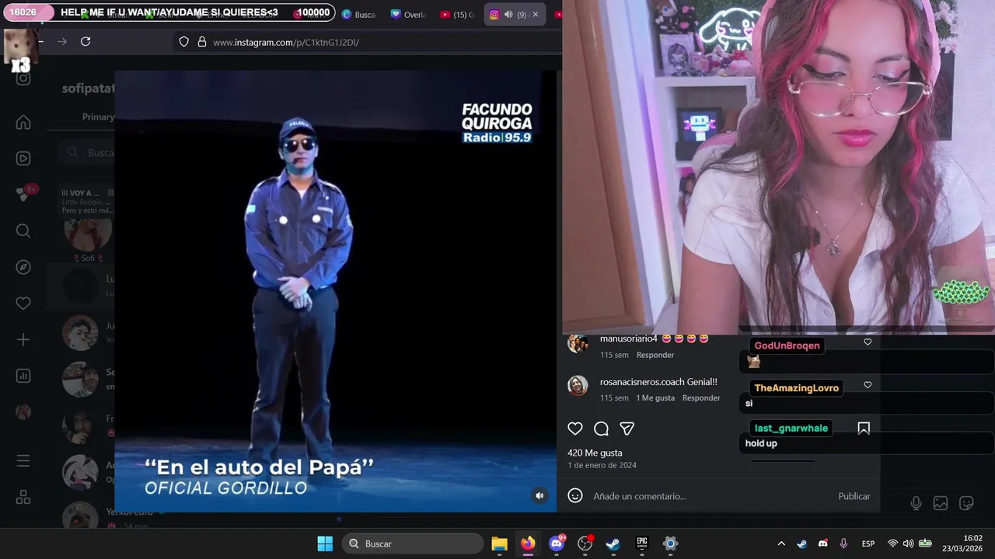Open File Explorer from the taskbar
995x559 pixels.
499,543
